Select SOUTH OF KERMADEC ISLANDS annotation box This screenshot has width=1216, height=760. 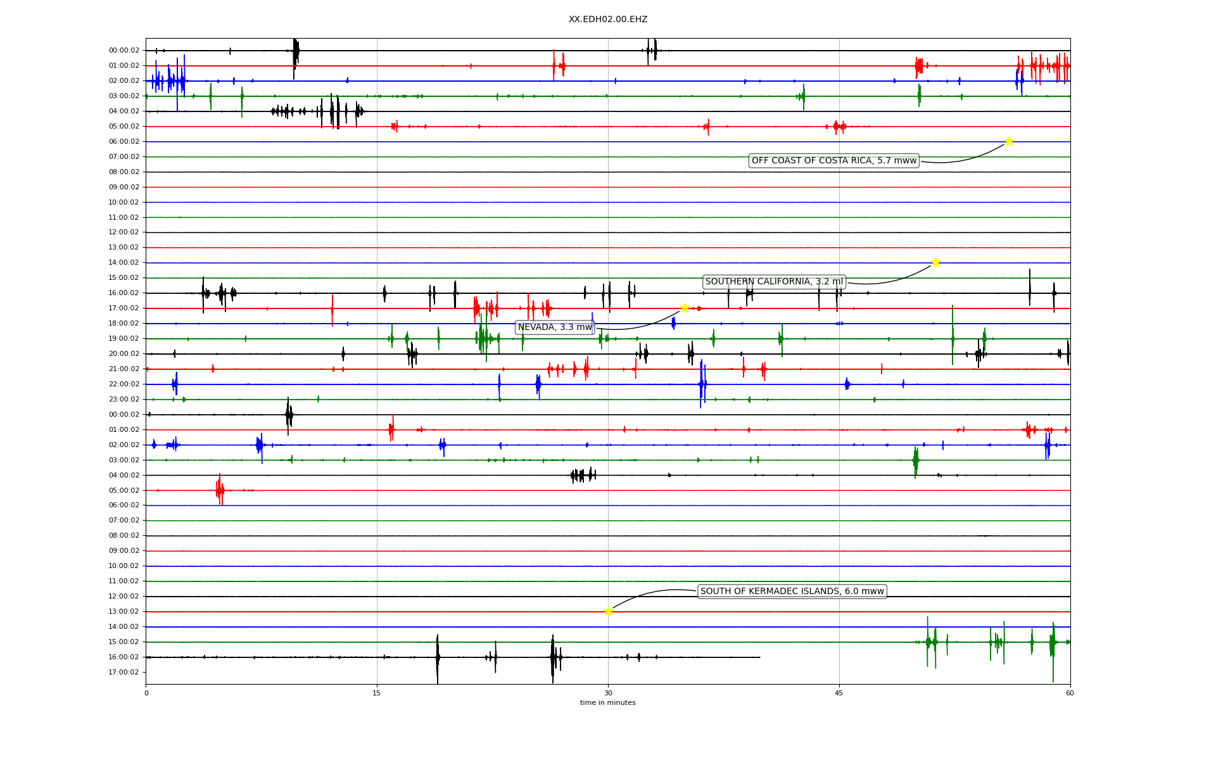[792, 592]
